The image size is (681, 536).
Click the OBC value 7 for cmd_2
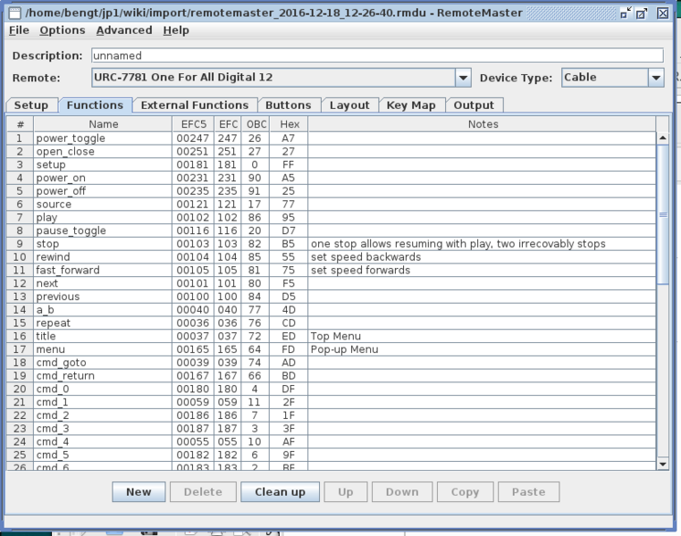coord(255,415)
